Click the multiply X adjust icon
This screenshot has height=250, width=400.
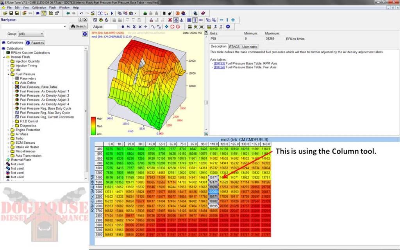pyautogui.click(x=140, y=27)
